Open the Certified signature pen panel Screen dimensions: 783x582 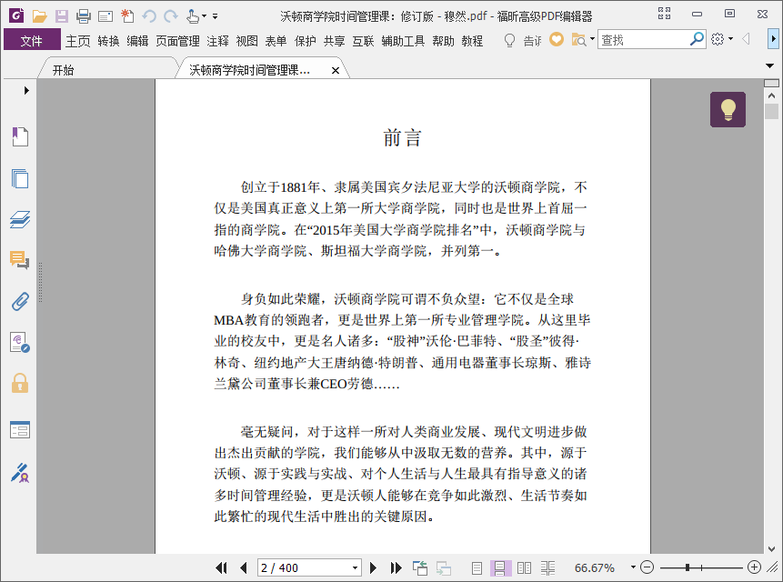[x=20, y=472]
